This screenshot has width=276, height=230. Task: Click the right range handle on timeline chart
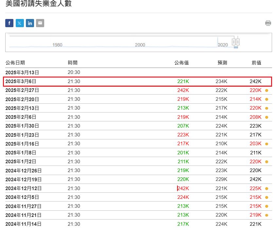[238, 42]
